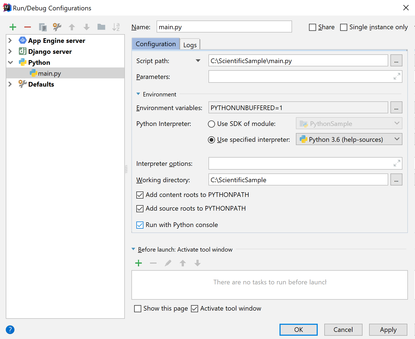Click the Apply button
This screenshot has width=415, height=339.
(388, 330)
